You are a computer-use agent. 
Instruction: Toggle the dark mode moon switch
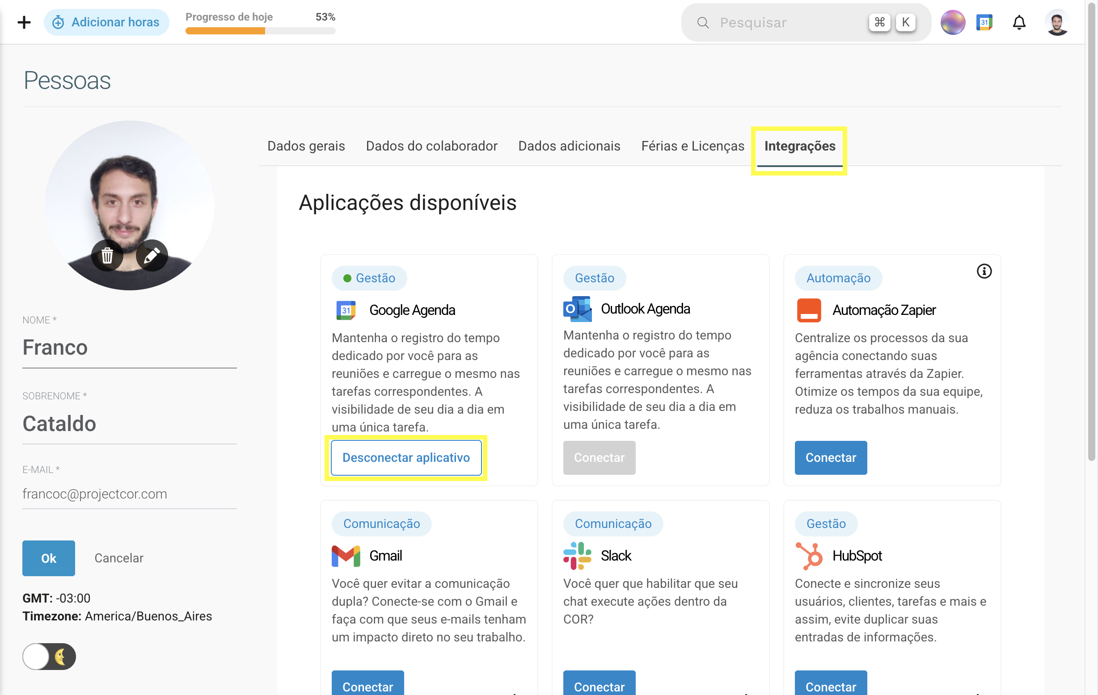pos(49,656)
